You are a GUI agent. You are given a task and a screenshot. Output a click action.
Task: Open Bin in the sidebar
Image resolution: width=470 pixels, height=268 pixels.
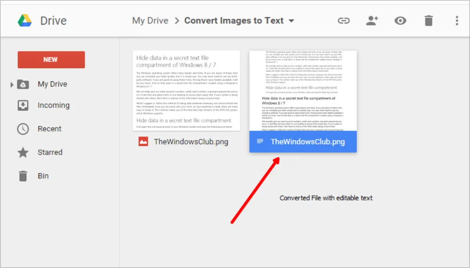(x=43, y=176)
